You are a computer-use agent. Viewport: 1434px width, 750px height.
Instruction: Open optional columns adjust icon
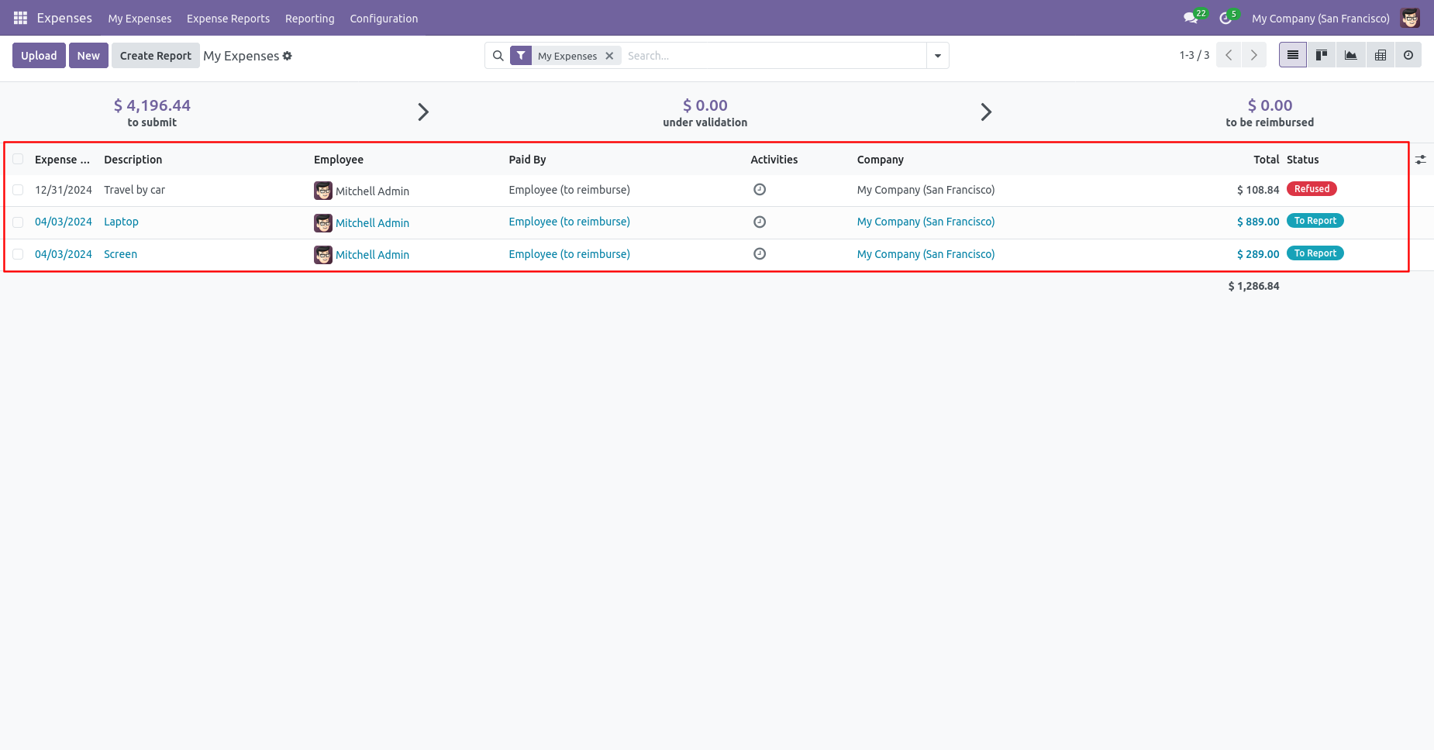[x=1421, y=160]
